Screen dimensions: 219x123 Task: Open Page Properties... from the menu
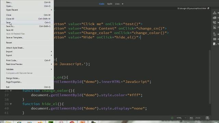coord(27,82)
